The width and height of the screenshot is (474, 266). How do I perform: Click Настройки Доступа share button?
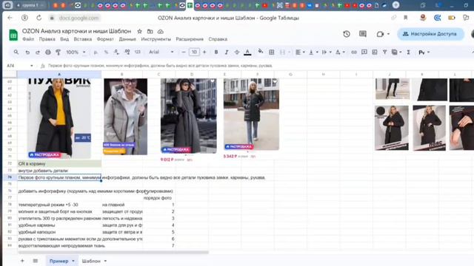click(x=430, y=34)
